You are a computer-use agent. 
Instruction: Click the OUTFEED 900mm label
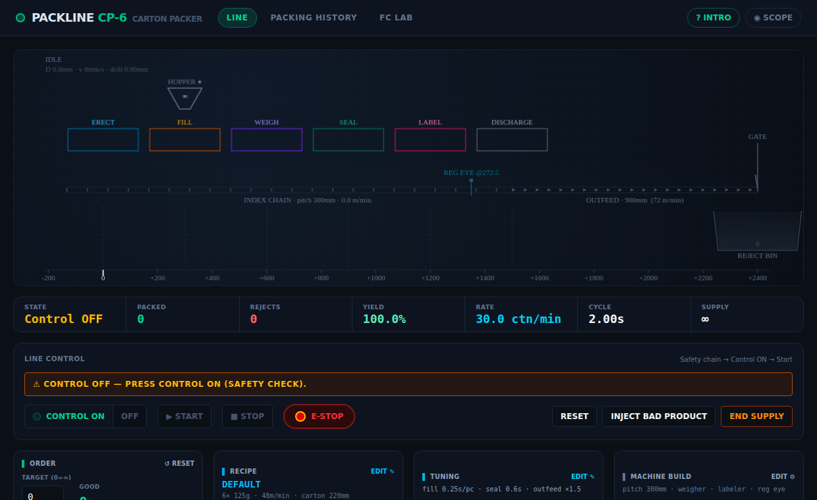[634, 200]
